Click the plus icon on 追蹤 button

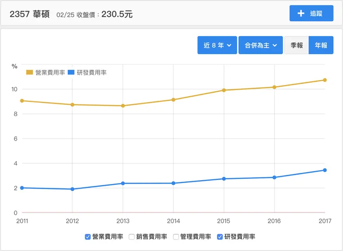click(x=301, y=13)
